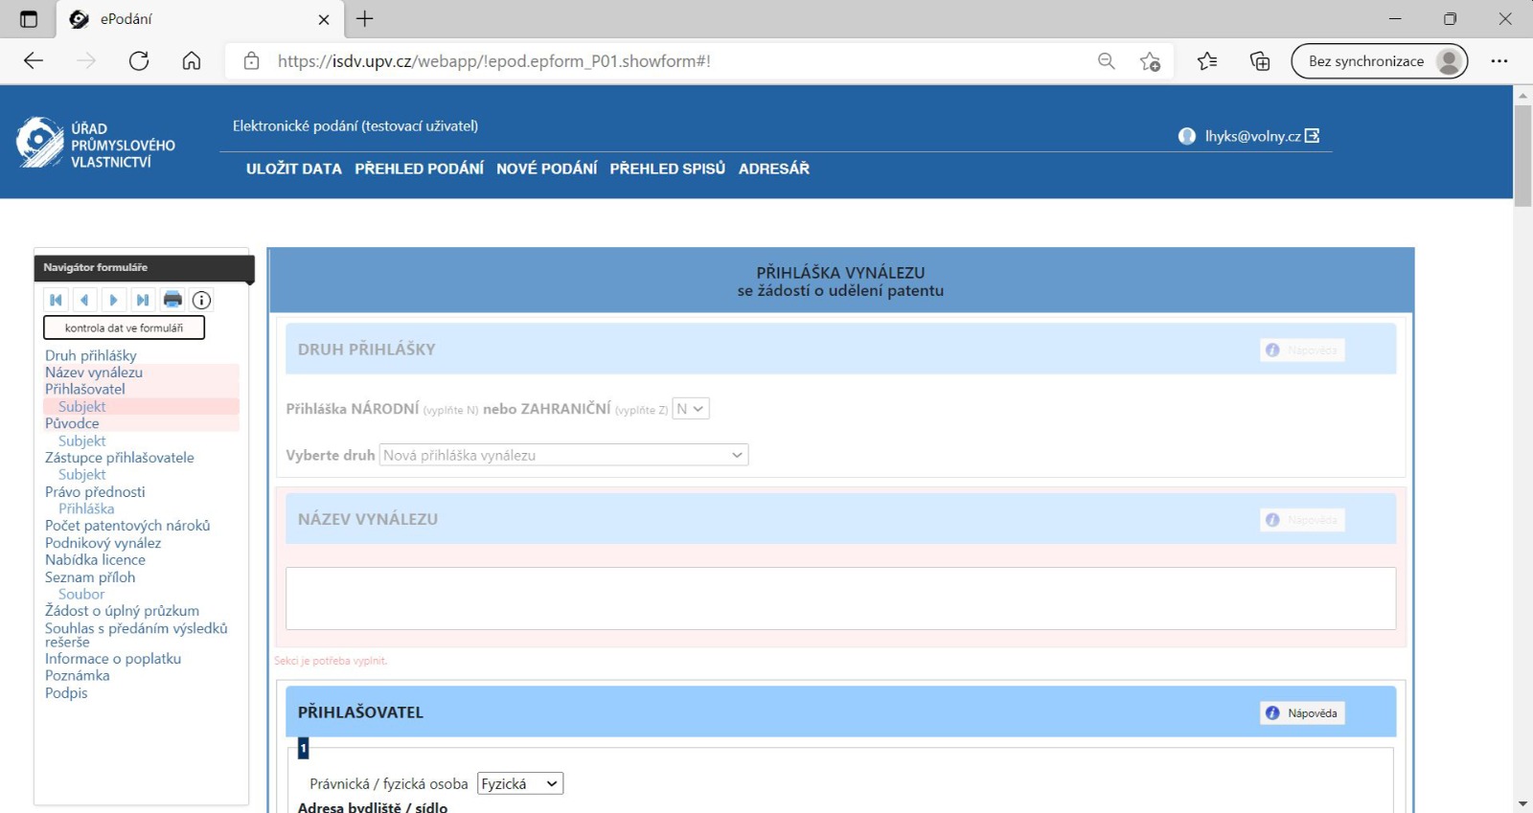Click the page vertical scrollbar thumb
Viewport: 1533px width, 813px height.
point(1522,155)
